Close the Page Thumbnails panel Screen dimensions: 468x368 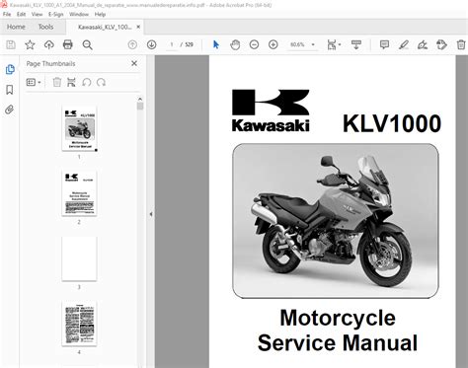(134, 63)
